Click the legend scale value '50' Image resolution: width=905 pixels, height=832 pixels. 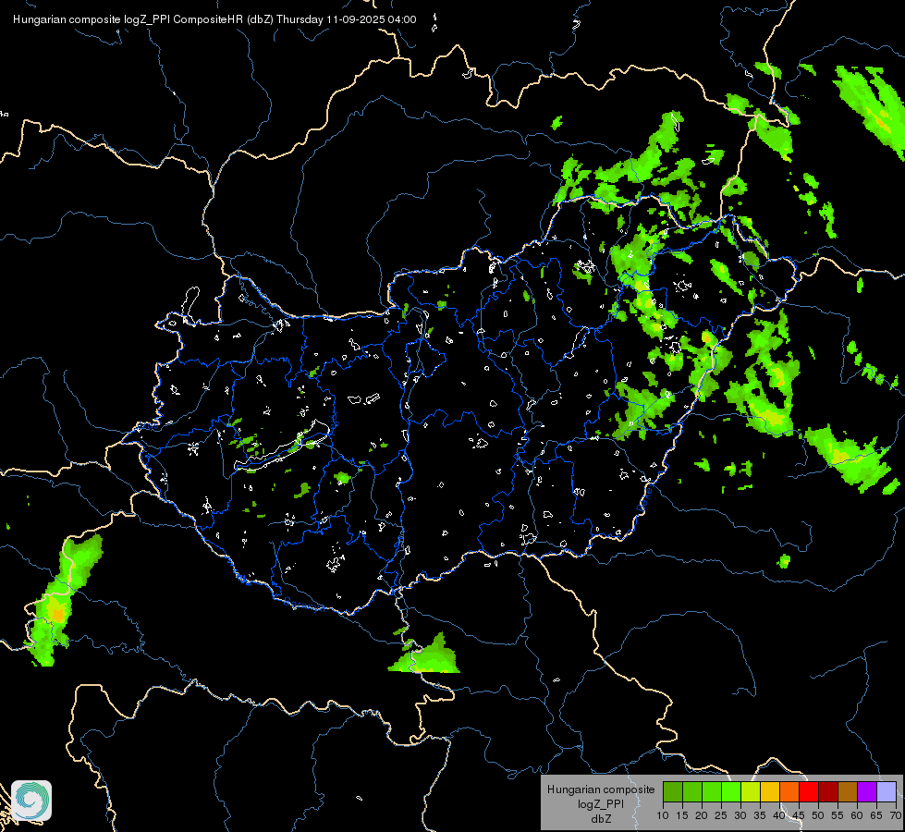click(818, 815)
